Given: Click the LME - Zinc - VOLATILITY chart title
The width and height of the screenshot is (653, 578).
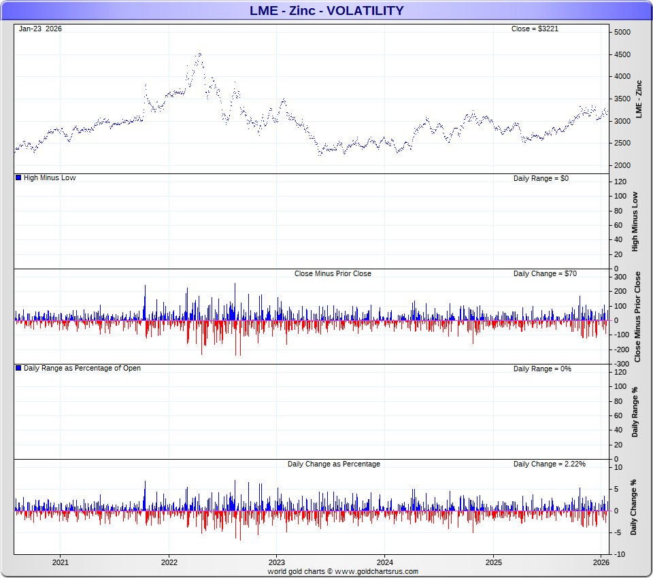Looking at the screenshot, I should (x=326, y=10).
